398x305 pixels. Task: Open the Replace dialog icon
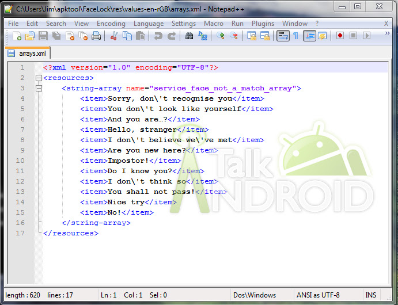coord(203,36)
